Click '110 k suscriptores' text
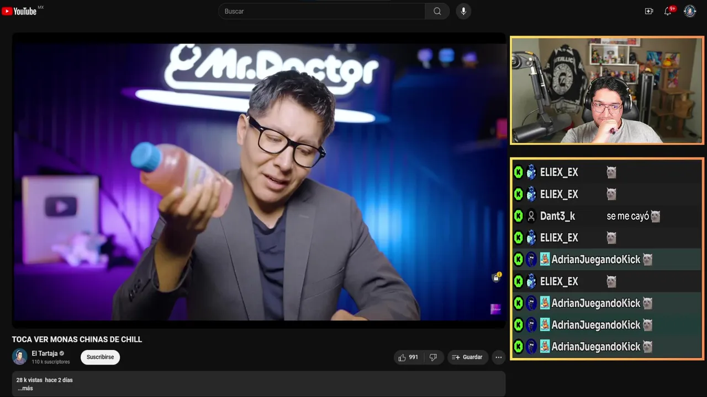 pos(51,362)
